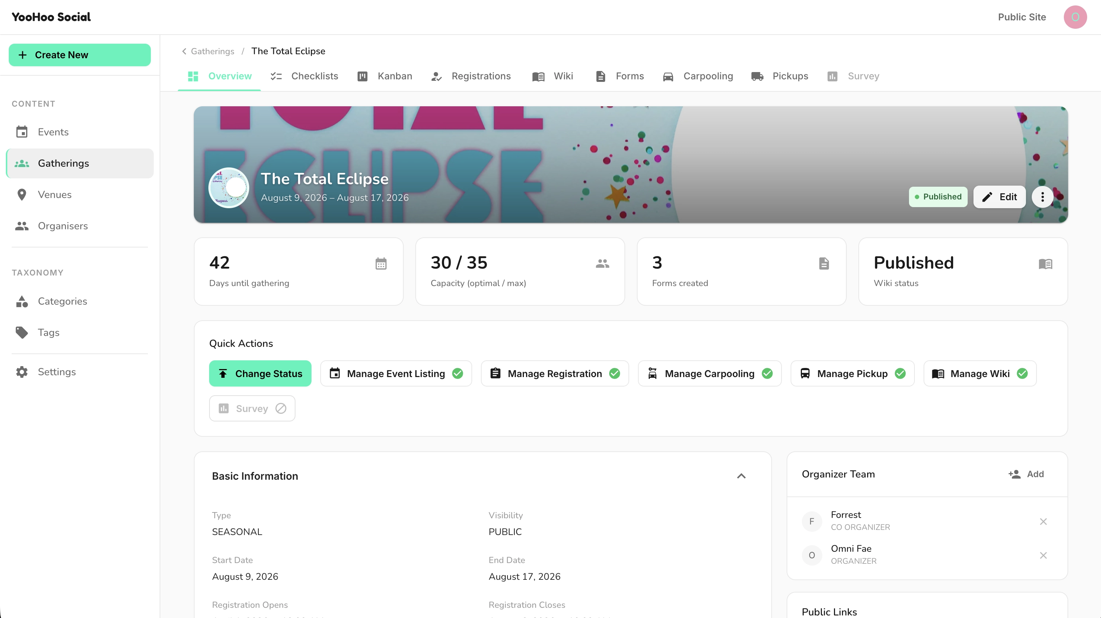This screenshot has height=618, width=1101.
Task: Click the '42' days until gathering value
Action: click(x=219, y=262)
